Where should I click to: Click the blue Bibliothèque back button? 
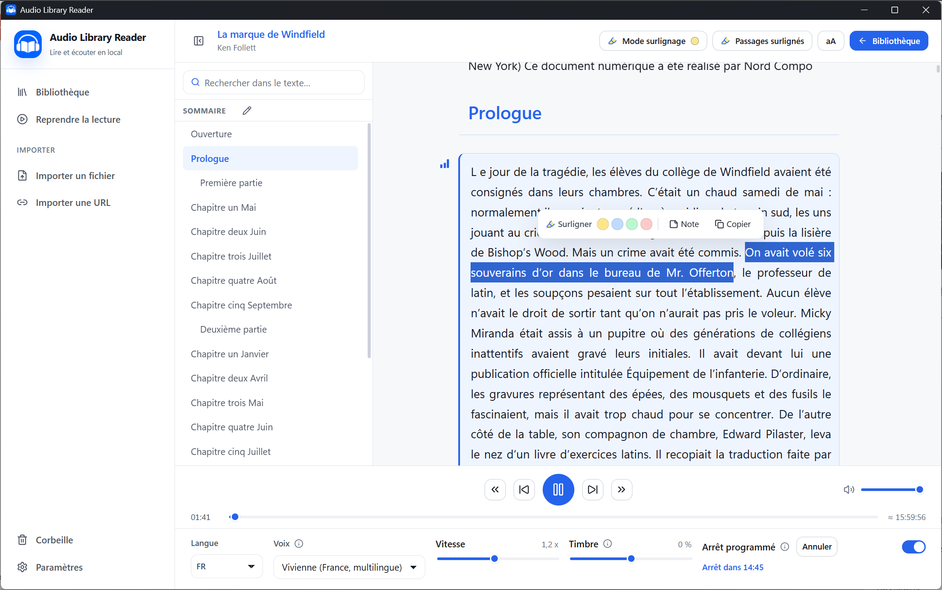coord(889,41)
